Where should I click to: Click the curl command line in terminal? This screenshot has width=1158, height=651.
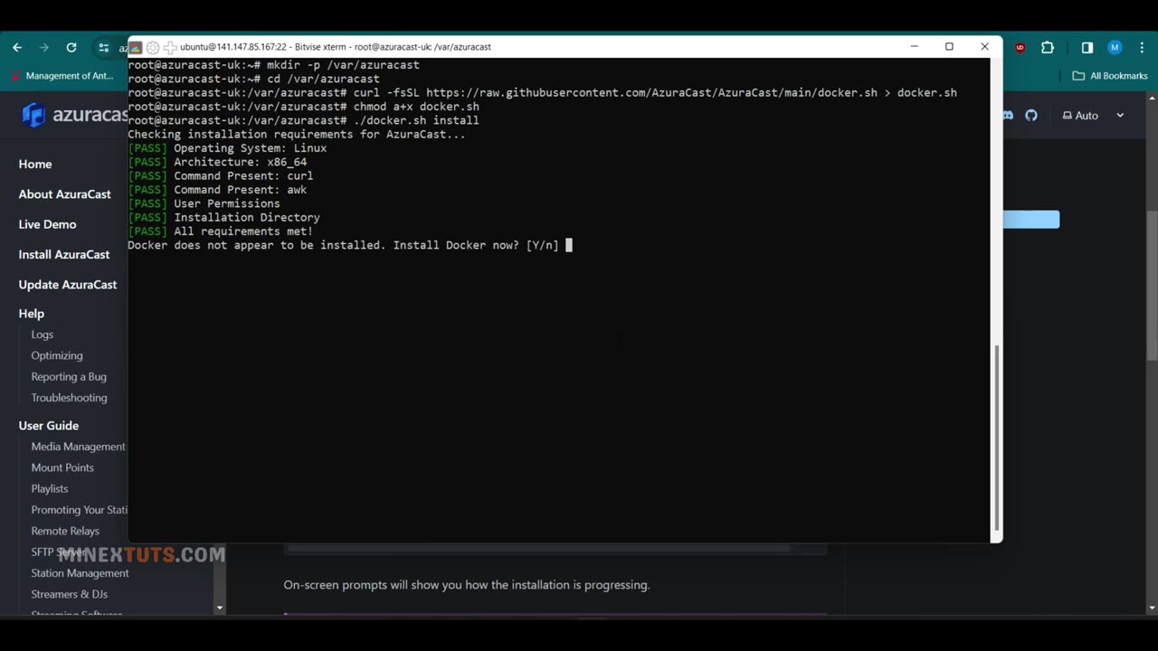point(542,92)
